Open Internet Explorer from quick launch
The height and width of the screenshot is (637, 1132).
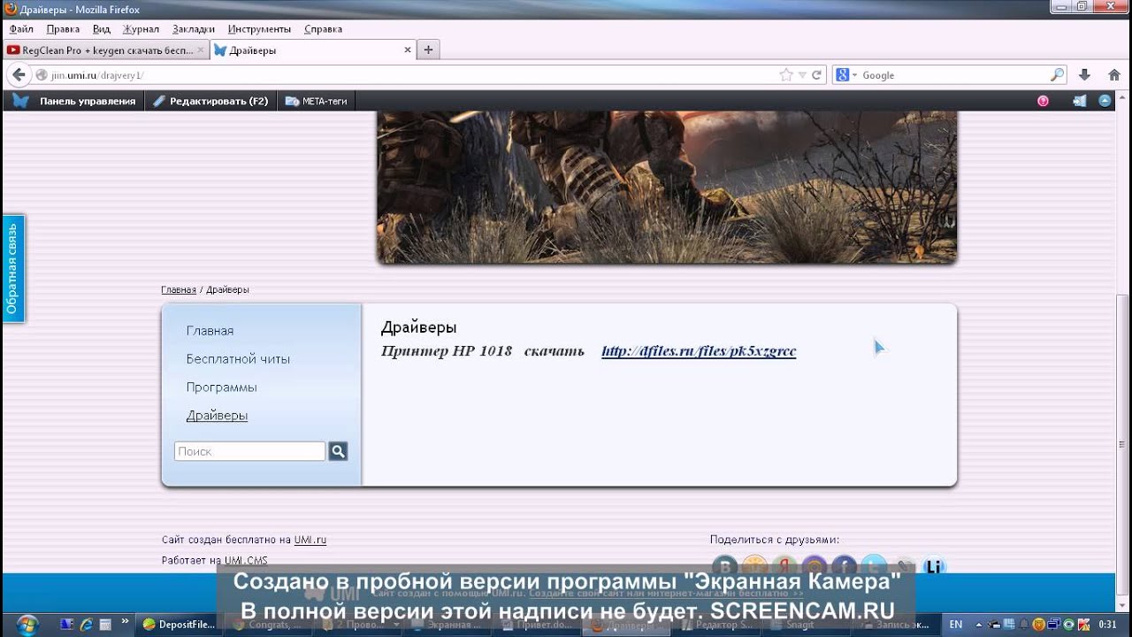click(86, 625)
